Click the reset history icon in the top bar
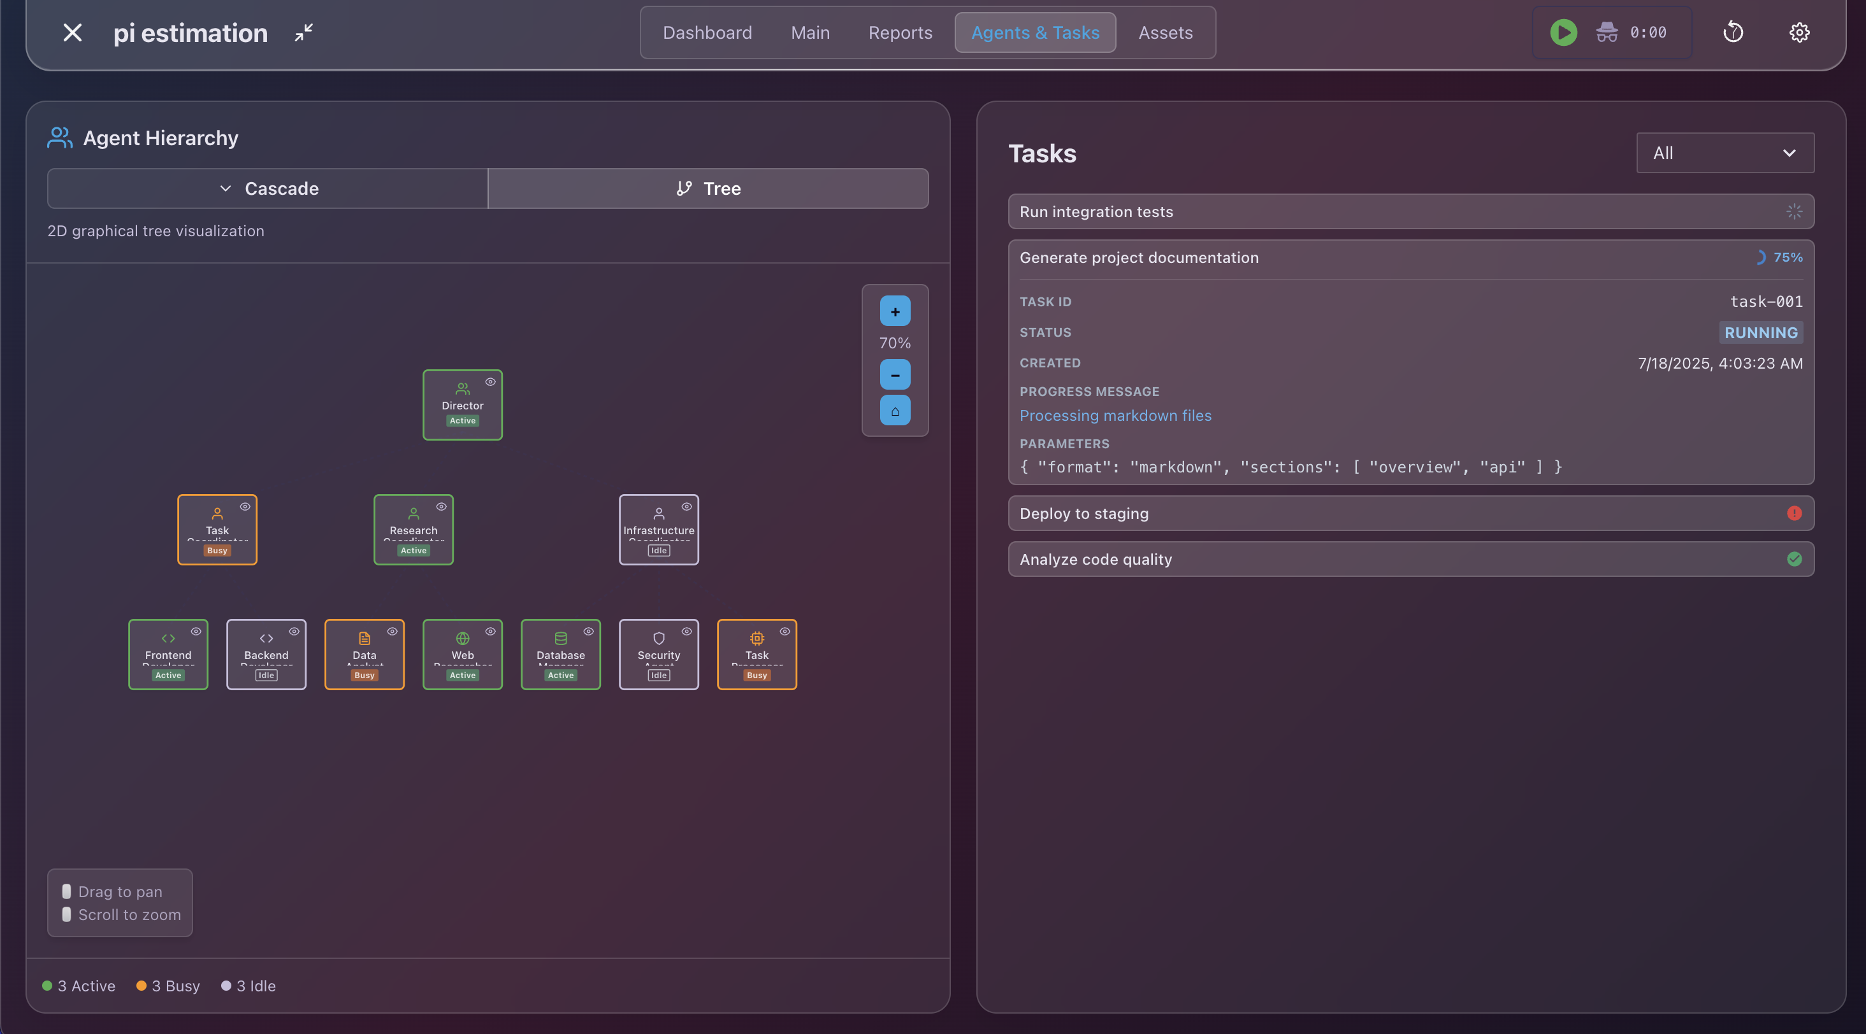 pyautogui.click(x=1733, y=32)
